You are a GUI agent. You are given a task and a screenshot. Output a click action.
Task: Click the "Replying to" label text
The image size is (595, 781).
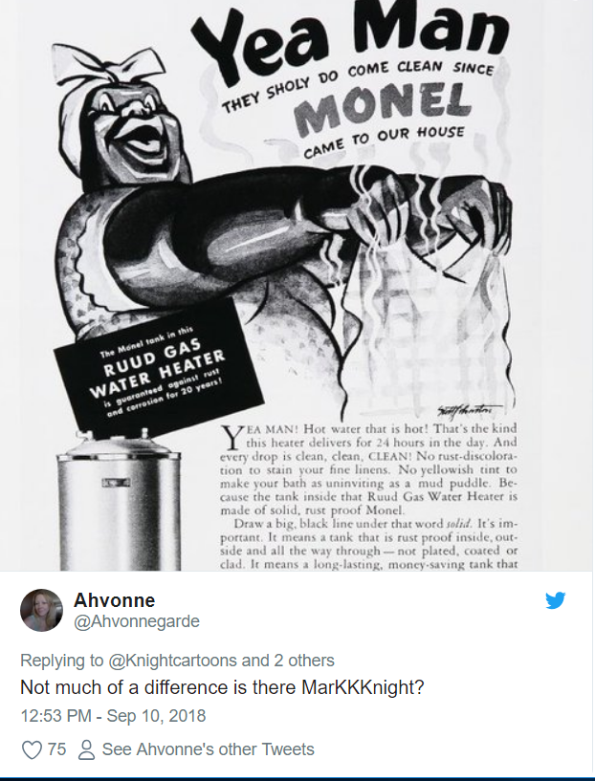pos(62,661)
